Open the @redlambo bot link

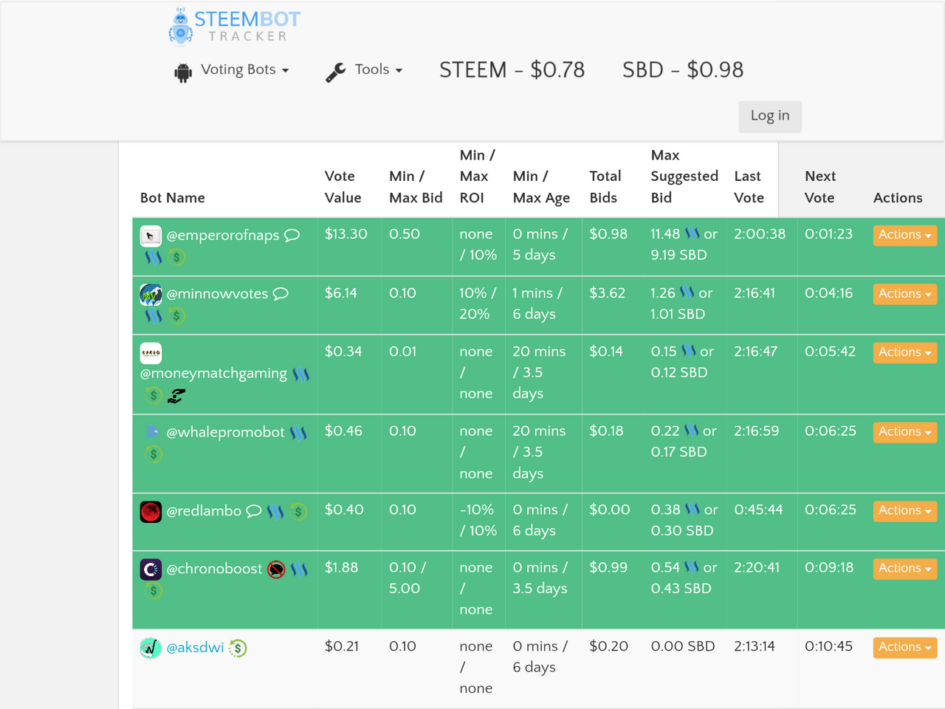pos(204,511)
